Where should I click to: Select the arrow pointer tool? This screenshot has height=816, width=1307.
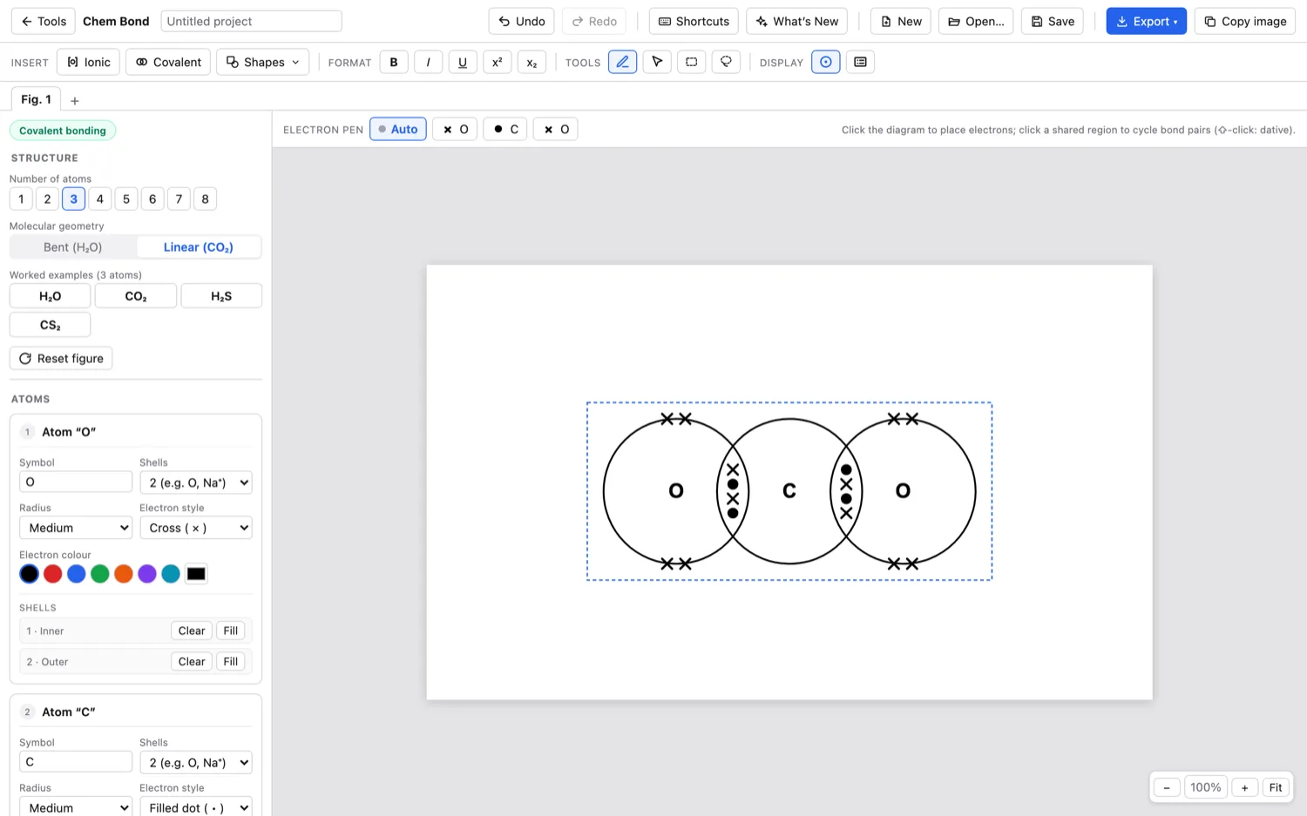click(657, 62)
